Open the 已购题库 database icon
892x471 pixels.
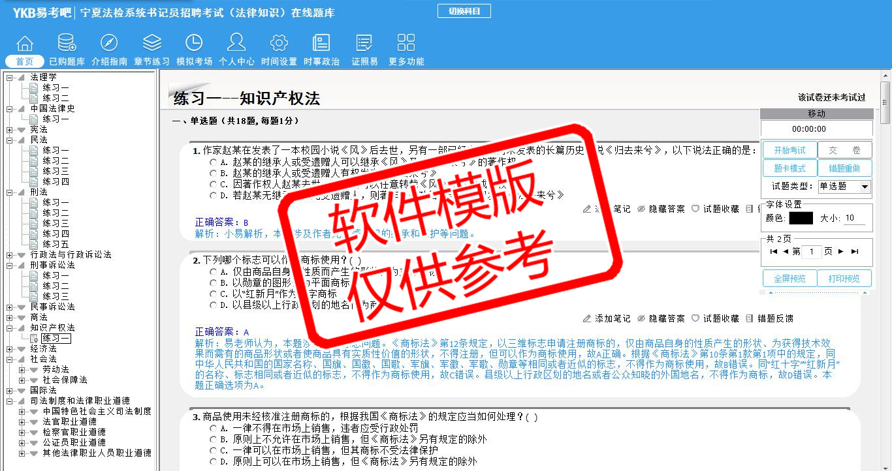[x=67, y=44]
